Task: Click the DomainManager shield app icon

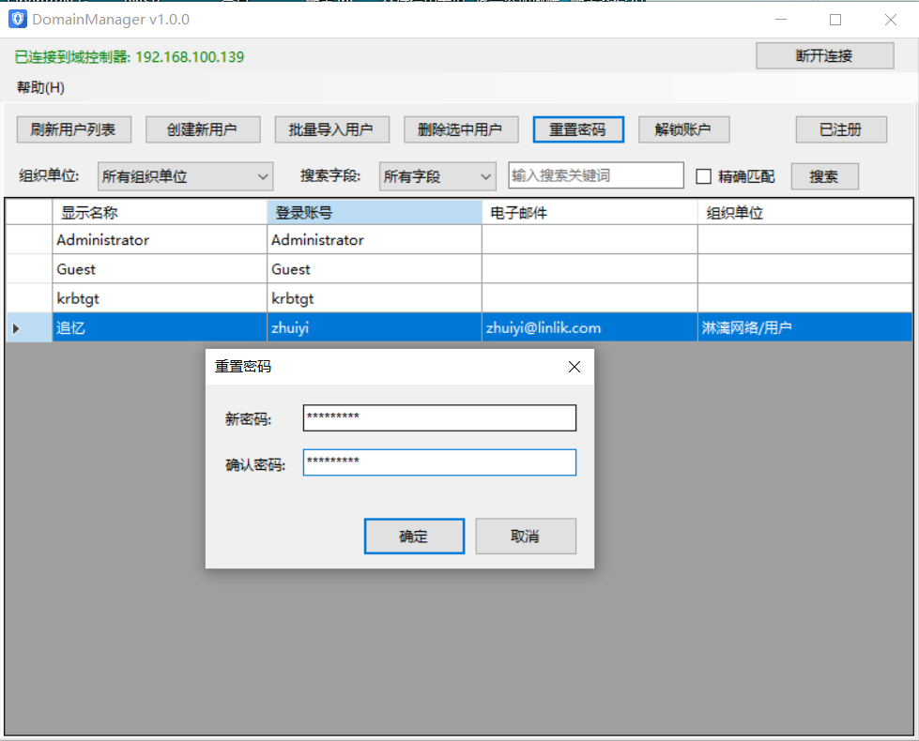Action: pyautogui.click(x=18, y=20)
